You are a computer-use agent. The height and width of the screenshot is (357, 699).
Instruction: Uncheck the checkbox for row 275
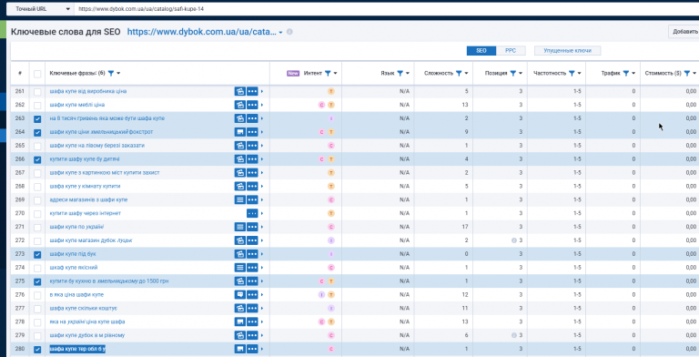click(x=37, y=281)
